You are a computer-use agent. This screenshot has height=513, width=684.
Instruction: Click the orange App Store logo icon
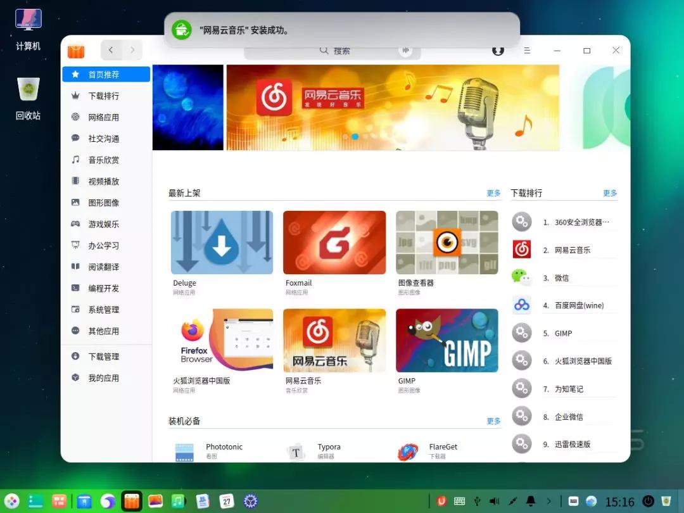pyautogui.click(x=75, y=50)
